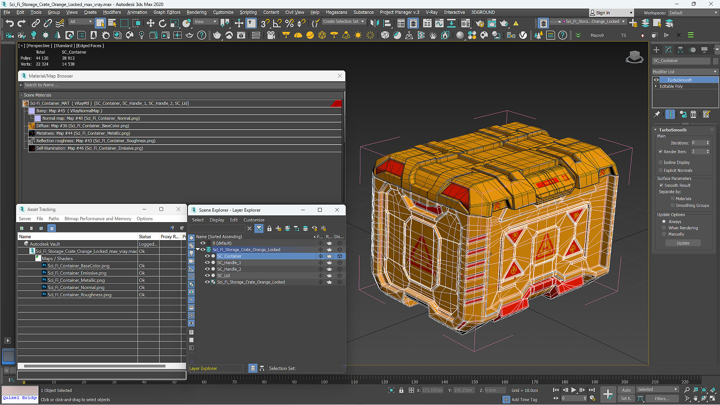Click the Mirror tool icon
The width and height of the screenshot is (720, 405).
pyautogui.click(x=374, y=23)
